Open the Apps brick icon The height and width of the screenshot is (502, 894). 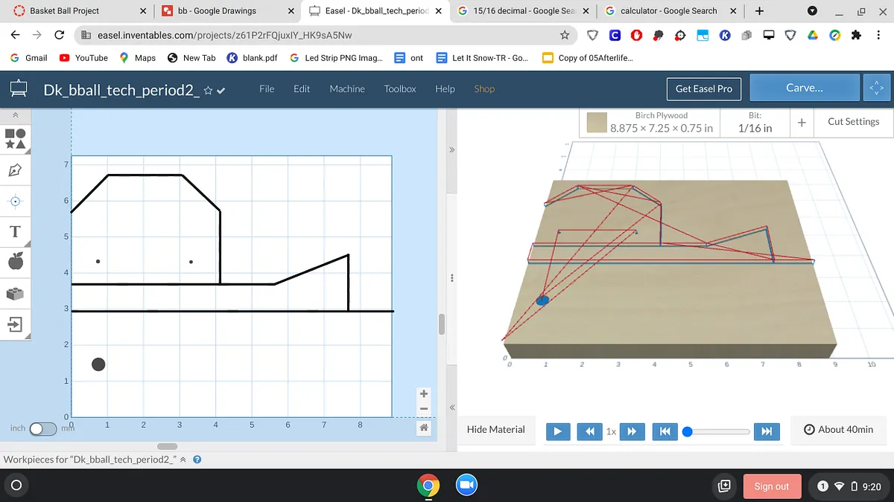[15, 293]
